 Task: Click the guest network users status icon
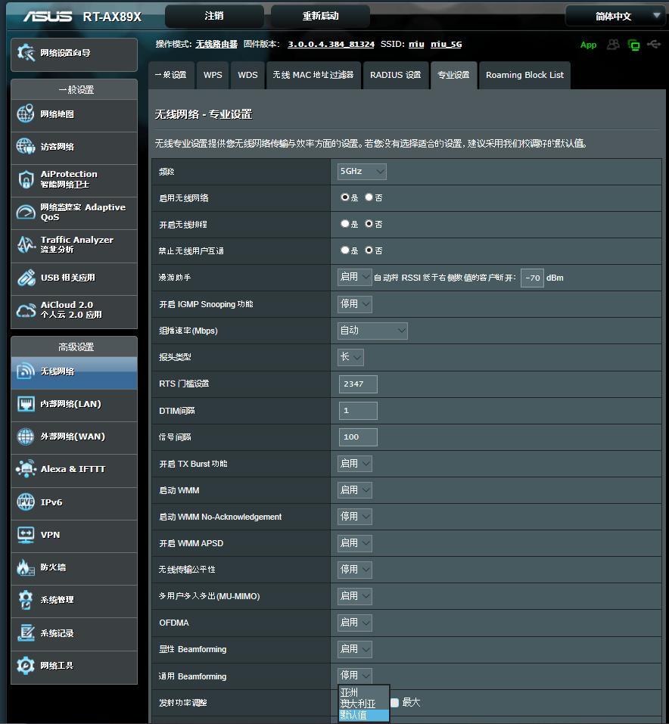(613, 45)
